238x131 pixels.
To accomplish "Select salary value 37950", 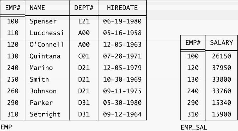I will click(x=221, y=67).
